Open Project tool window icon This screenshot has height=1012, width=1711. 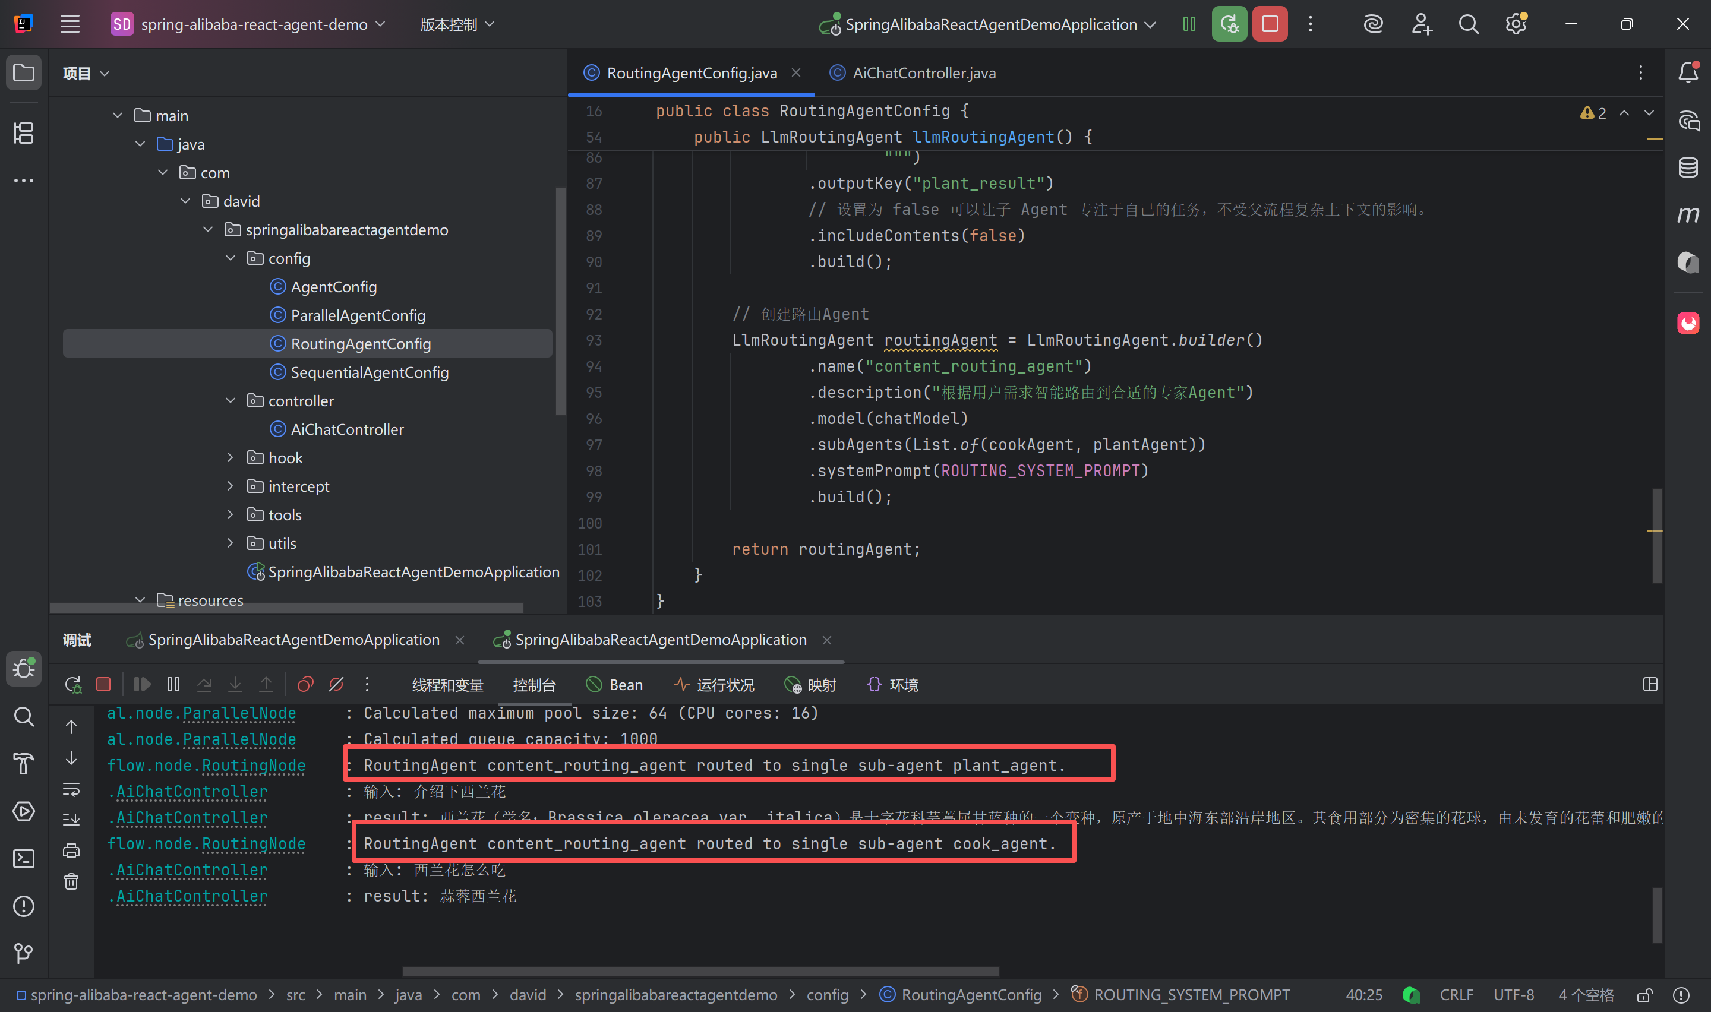(x=24, y=72)
